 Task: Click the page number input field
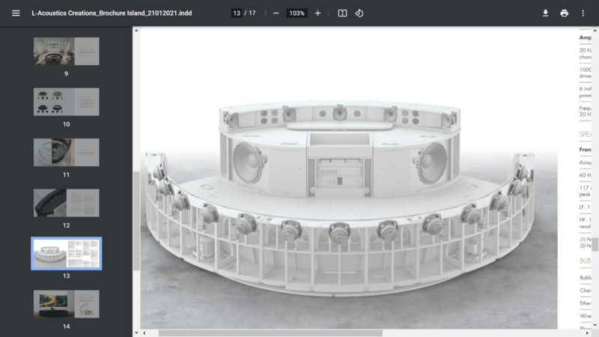click(237, 13)
